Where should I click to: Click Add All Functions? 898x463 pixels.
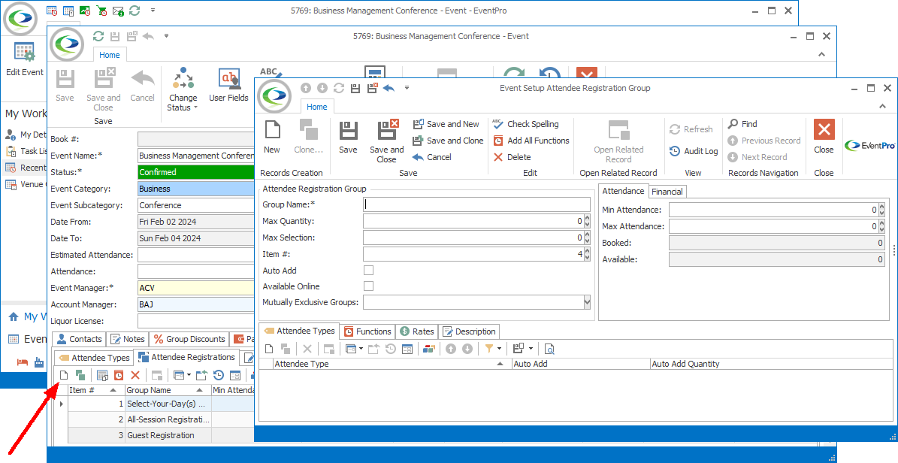(x=531, y=141)
